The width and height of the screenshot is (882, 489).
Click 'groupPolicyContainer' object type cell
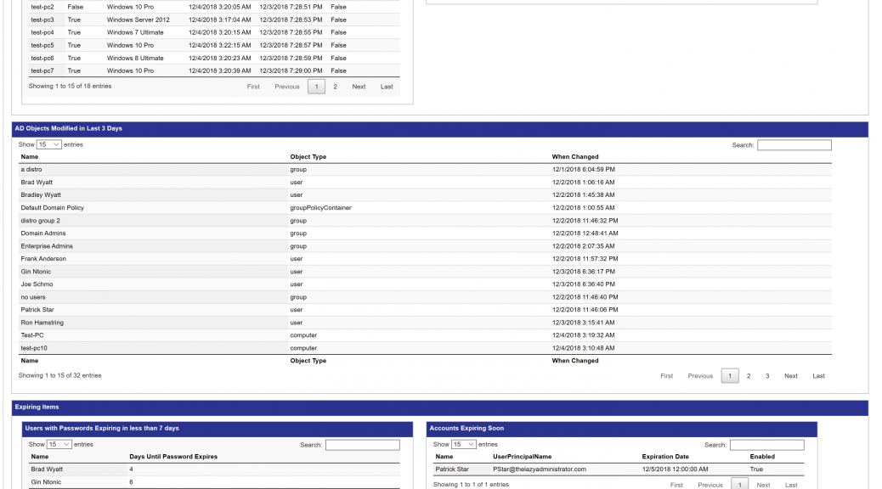pyautogui.click(x=320, y=207)
